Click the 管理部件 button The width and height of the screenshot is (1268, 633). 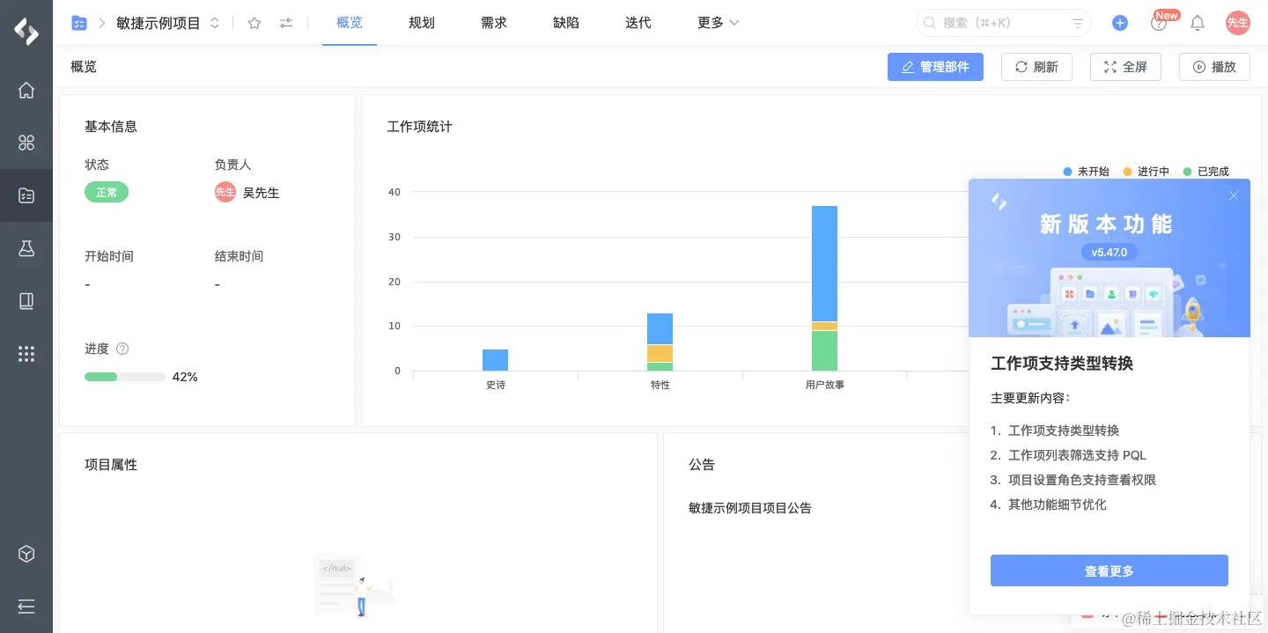pos(935,67)
